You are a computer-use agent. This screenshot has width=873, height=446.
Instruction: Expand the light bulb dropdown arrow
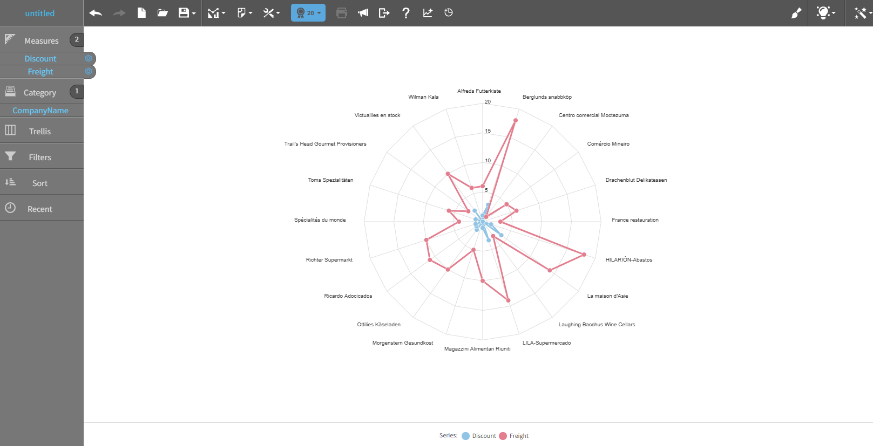point(834,13)
